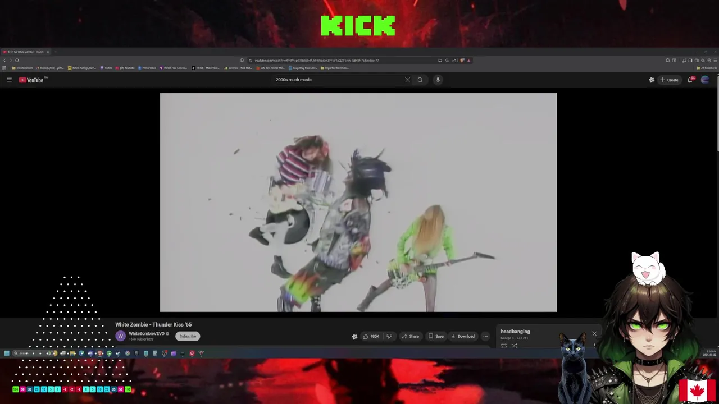Like the video with thumbs up
This screenshot has width=719, height=404.
pos(371,336)
